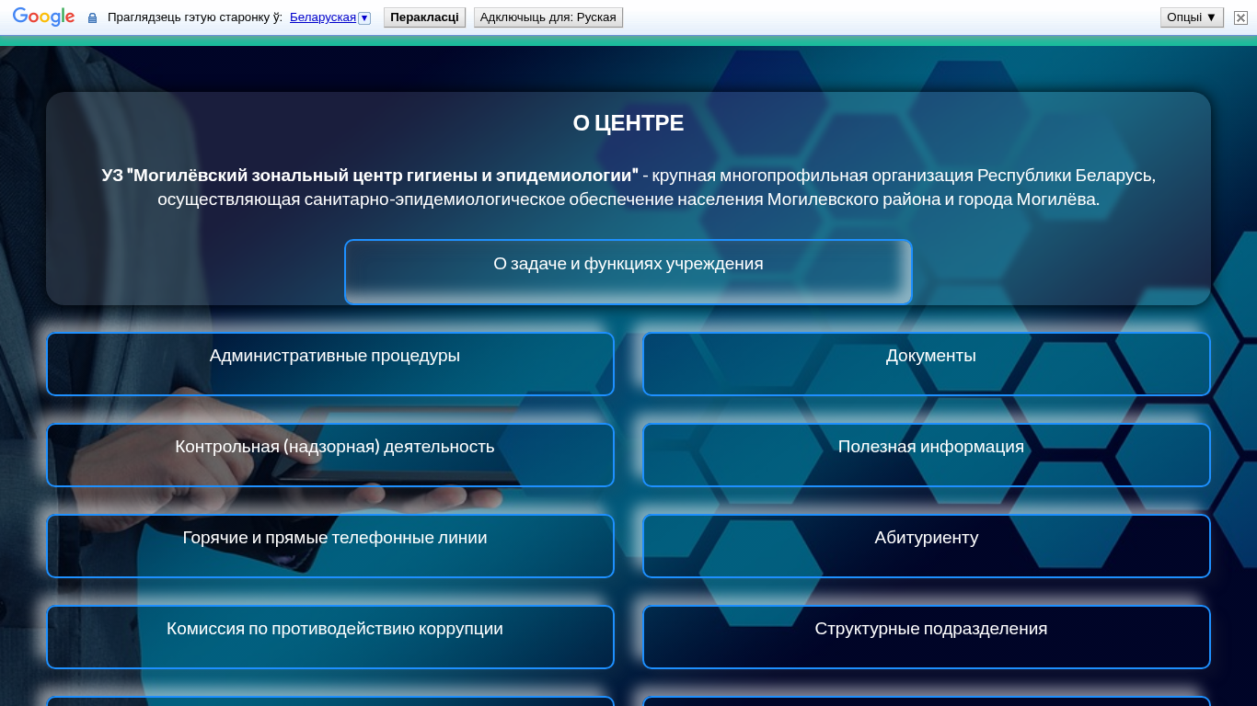Open Контрольная (надзорная) деятельность section
The image size is (1257, 706).
[330, 455]
